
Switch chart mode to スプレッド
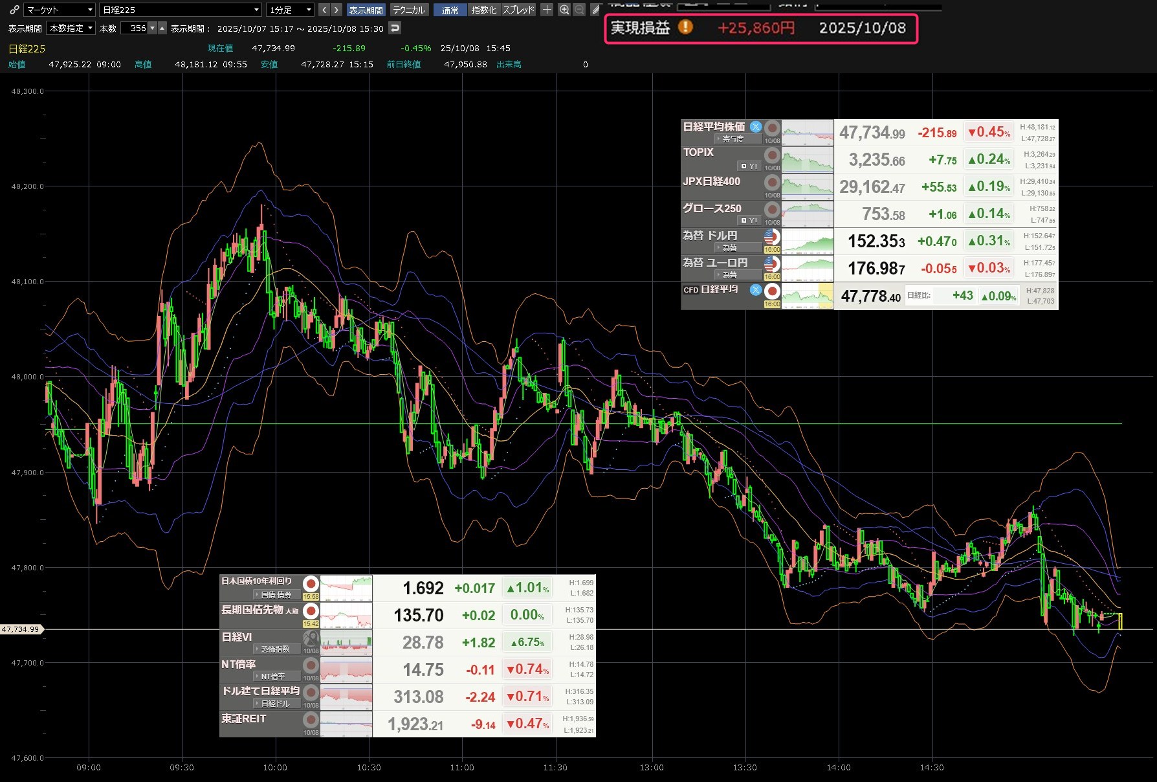(518, 10)
